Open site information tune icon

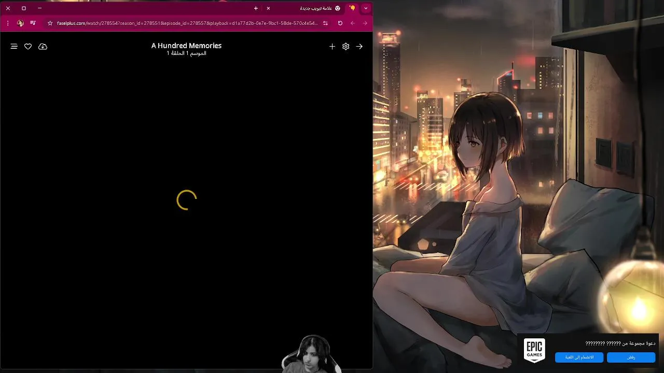pyautogui.click(x=325, y=23)
